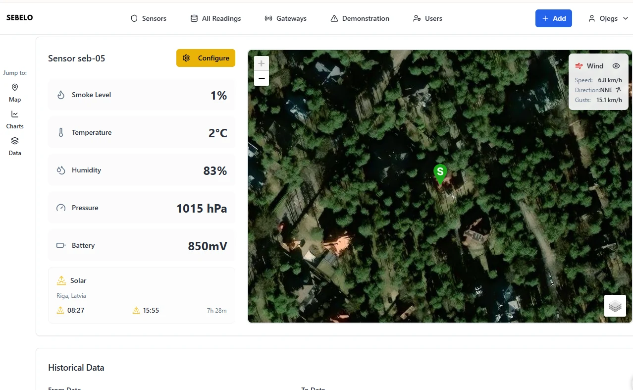Open the Gateways section
Screen dimensions: 633x390
pos(286,18)
